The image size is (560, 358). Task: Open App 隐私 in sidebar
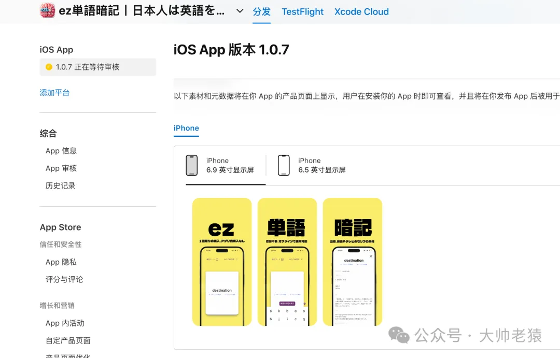tap(61, 262)
